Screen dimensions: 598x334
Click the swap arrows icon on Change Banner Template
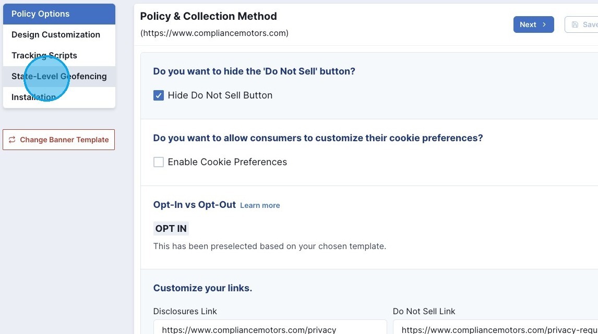(x=12, y=140)
